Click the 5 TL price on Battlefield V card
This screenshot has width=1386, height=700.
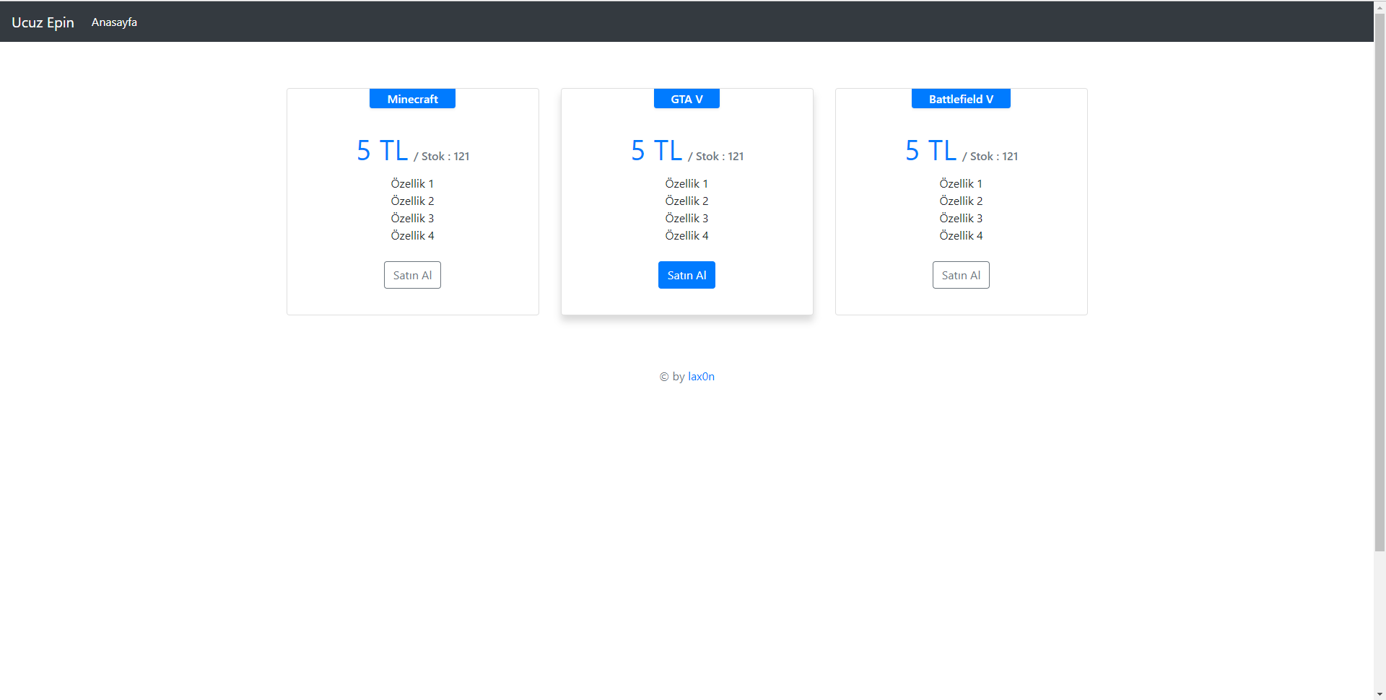click(x=931, y=151)
